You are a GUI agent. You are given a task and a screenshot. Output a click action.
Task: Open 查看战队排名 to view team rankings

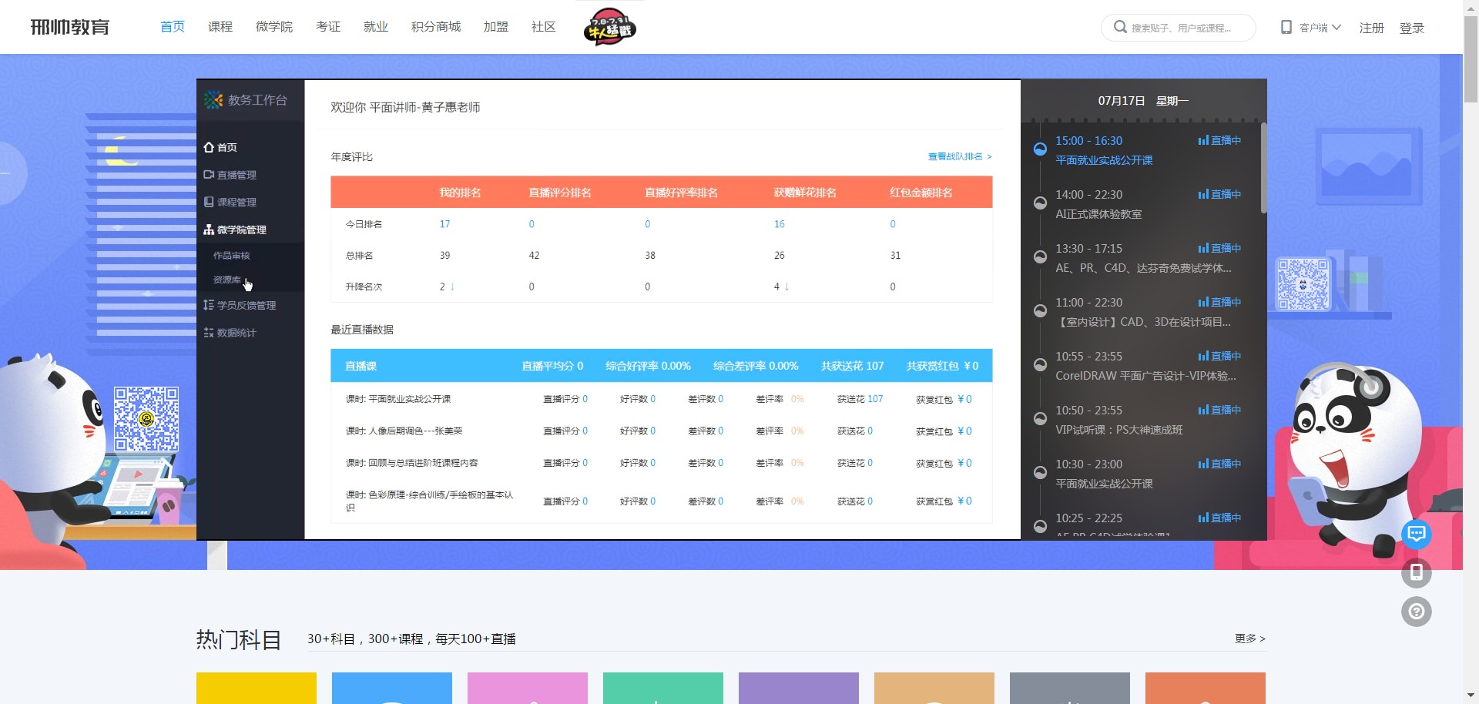(x=955, y=156)
